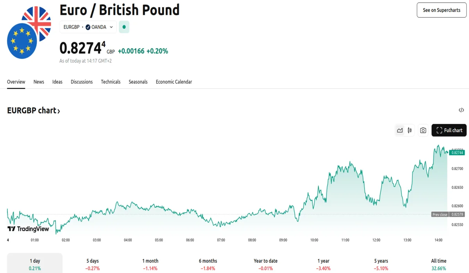Select the 5 days time range

93,264
